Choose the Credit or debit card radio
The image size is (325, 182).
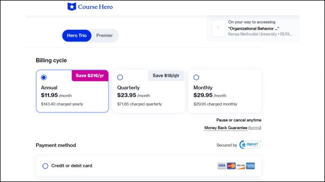(45, 166)
